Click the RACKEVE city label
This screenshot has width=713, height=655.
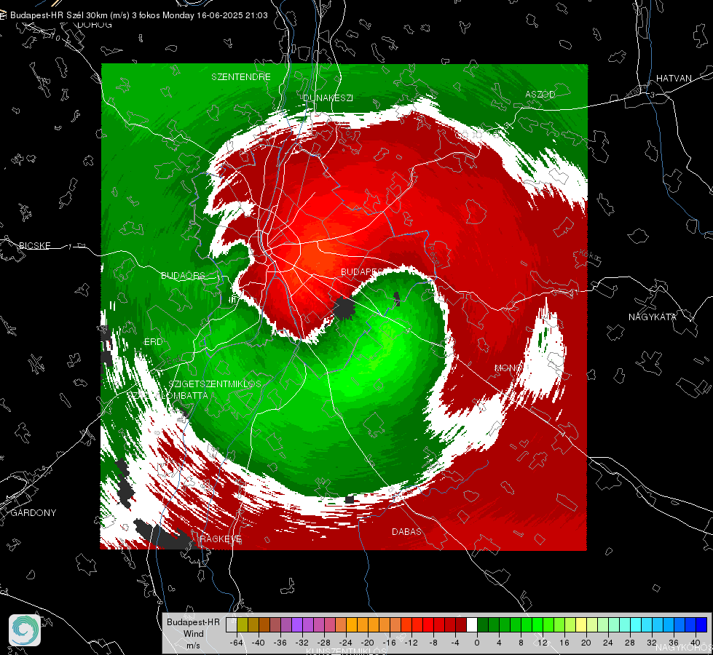221,539
